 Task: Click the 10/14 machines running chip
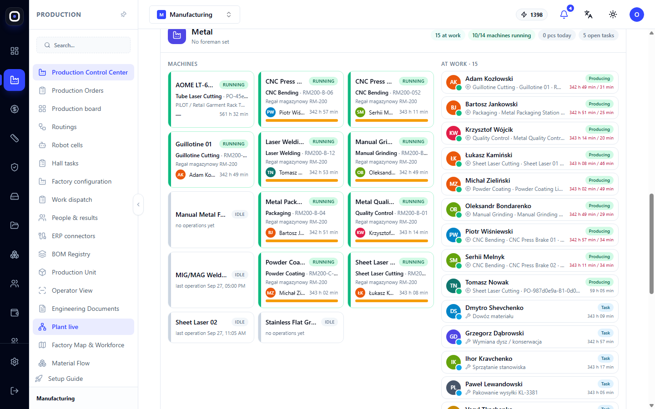501,35
